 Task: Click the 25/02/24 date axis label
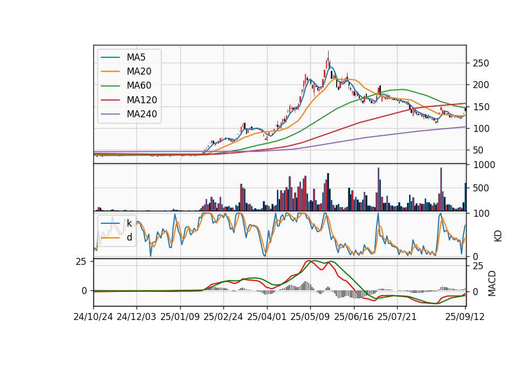(223, 317)
